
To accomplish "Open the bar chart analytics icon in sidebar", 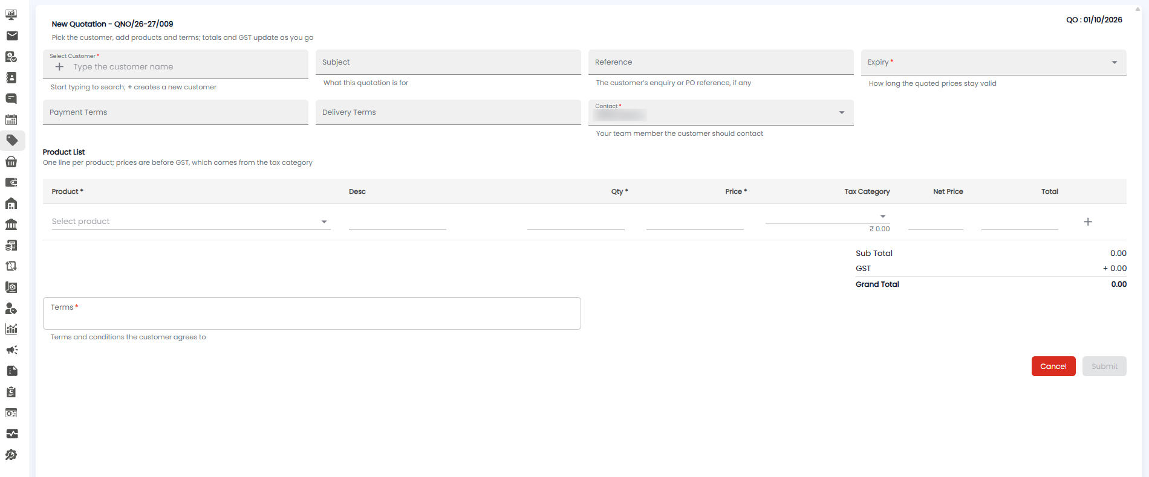I will pos(11,329).
